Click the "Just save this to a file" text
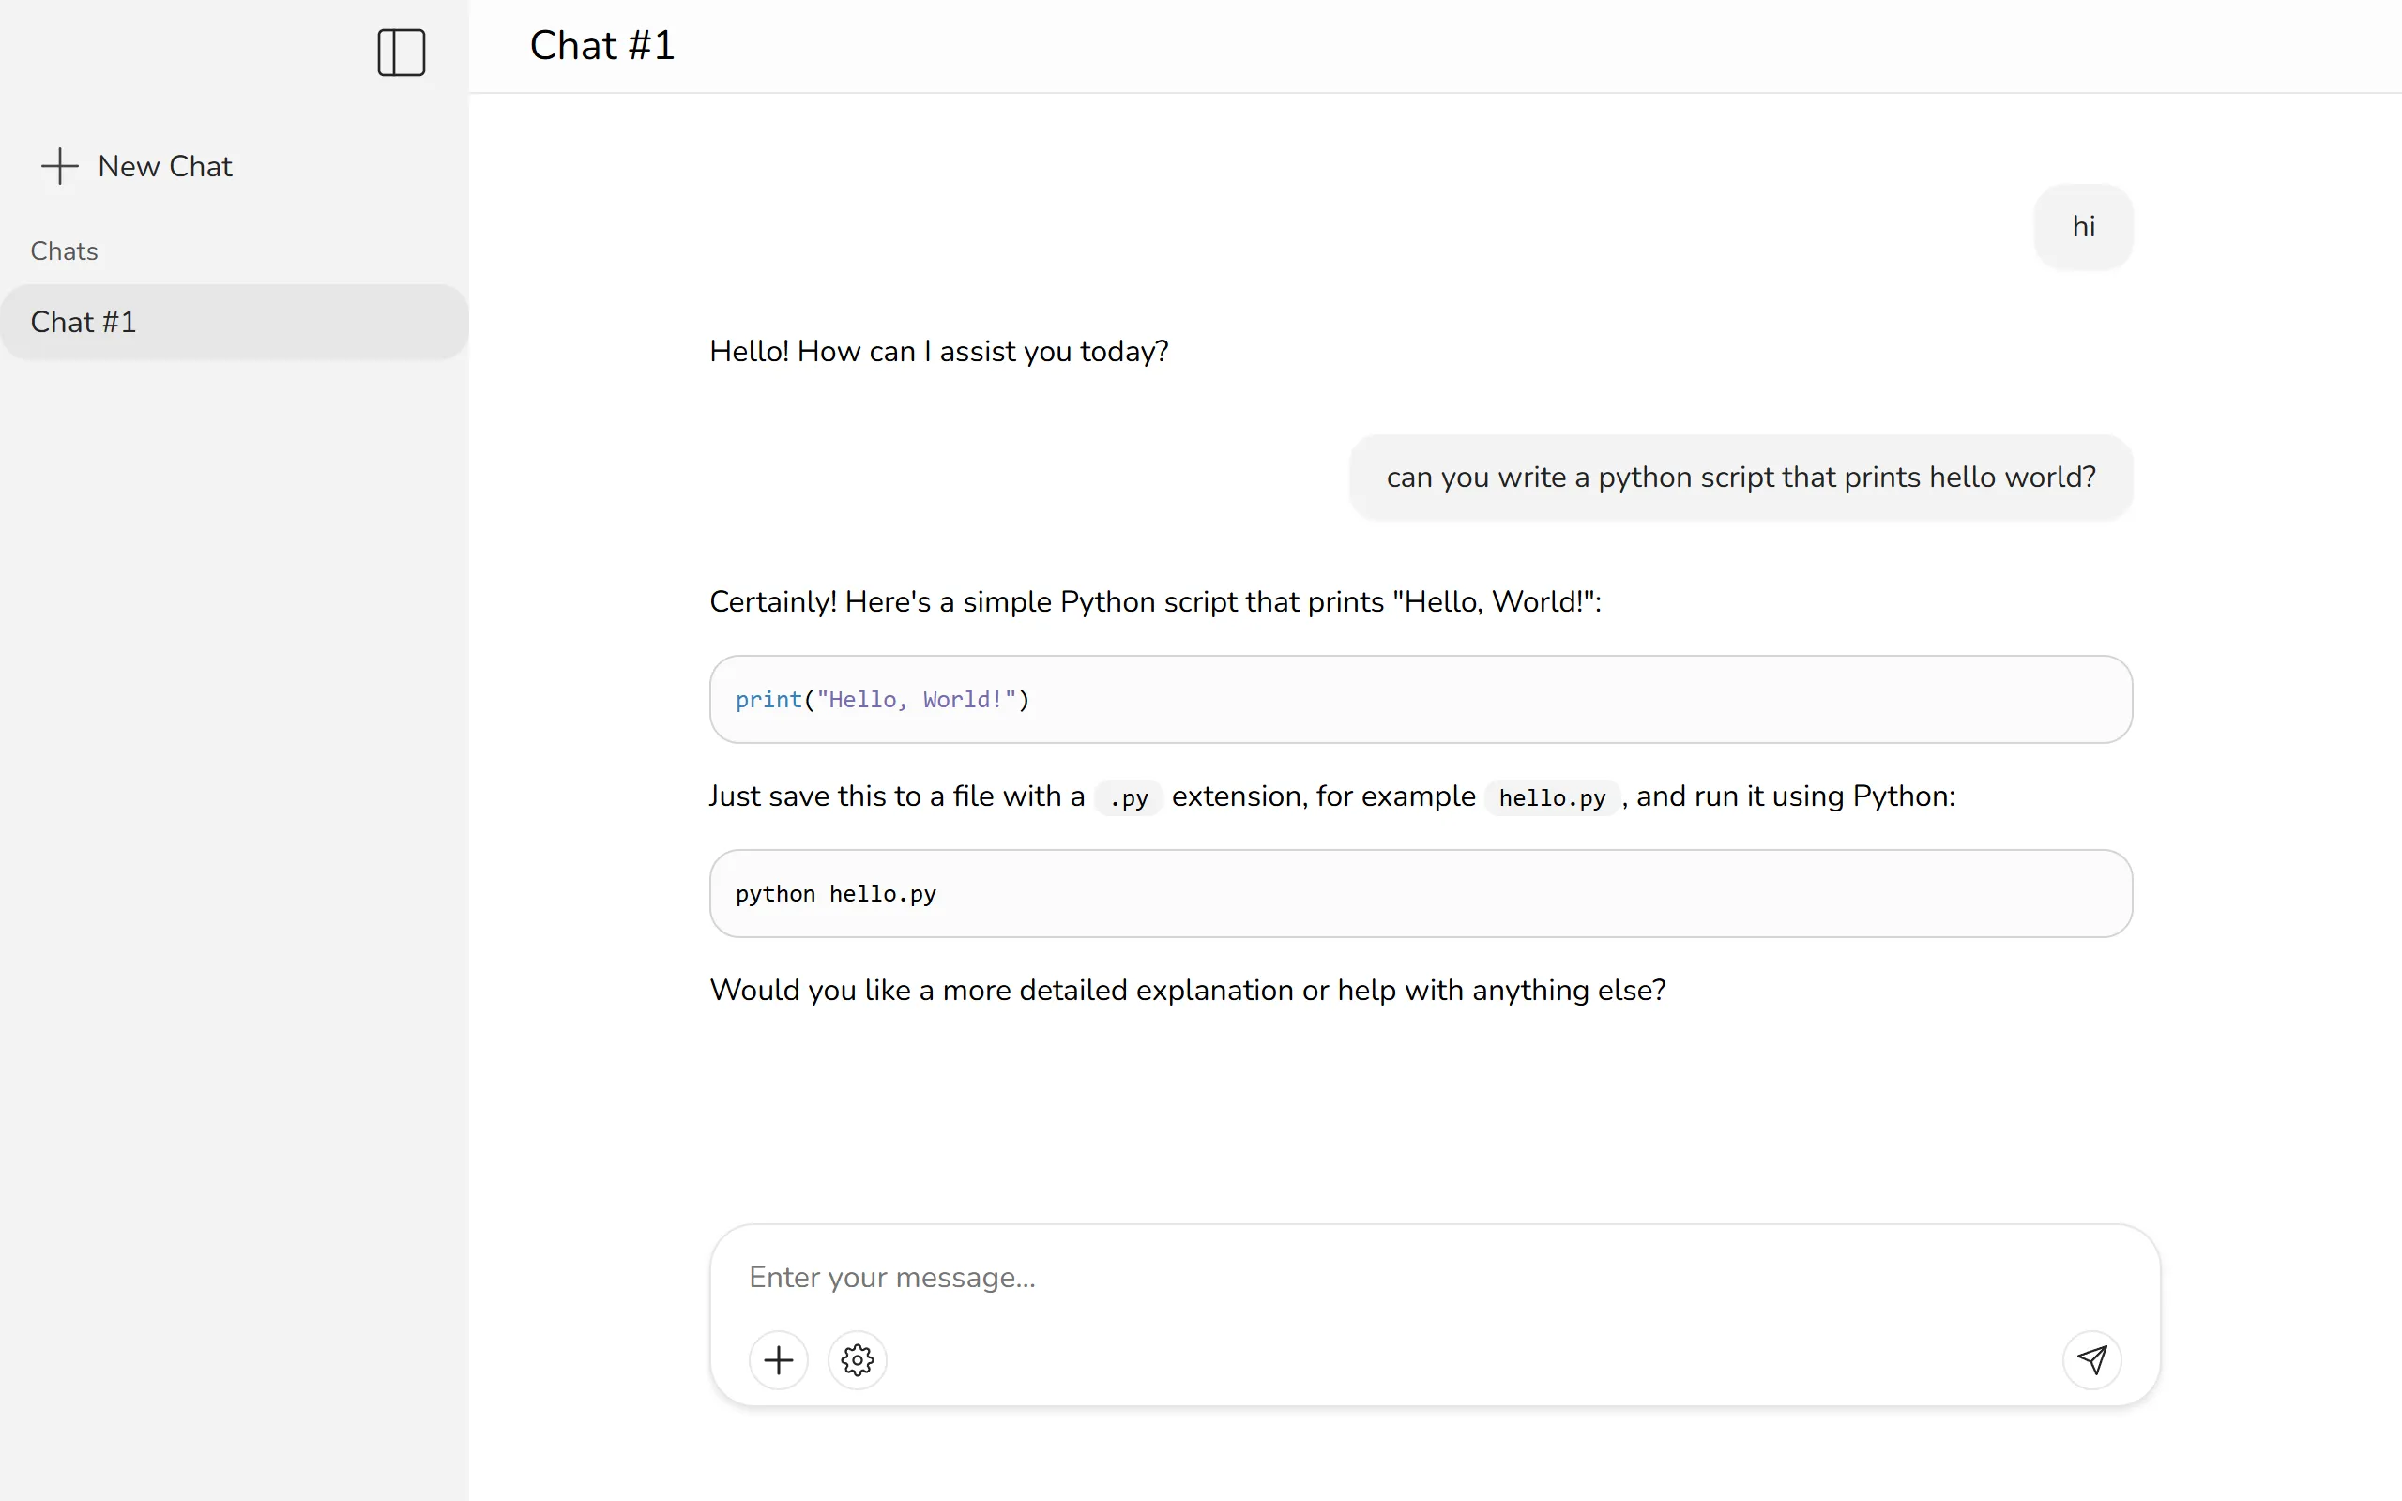This screenshot has width=2402, height=1501. point(896,796)
